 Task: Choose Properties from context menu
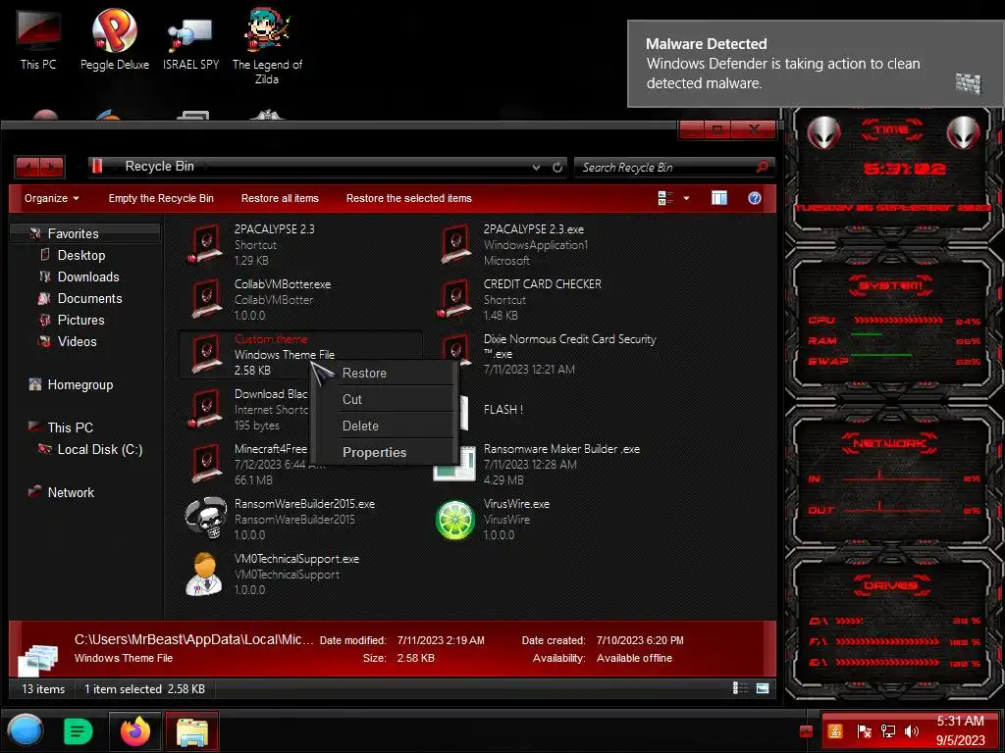(374, 452)
